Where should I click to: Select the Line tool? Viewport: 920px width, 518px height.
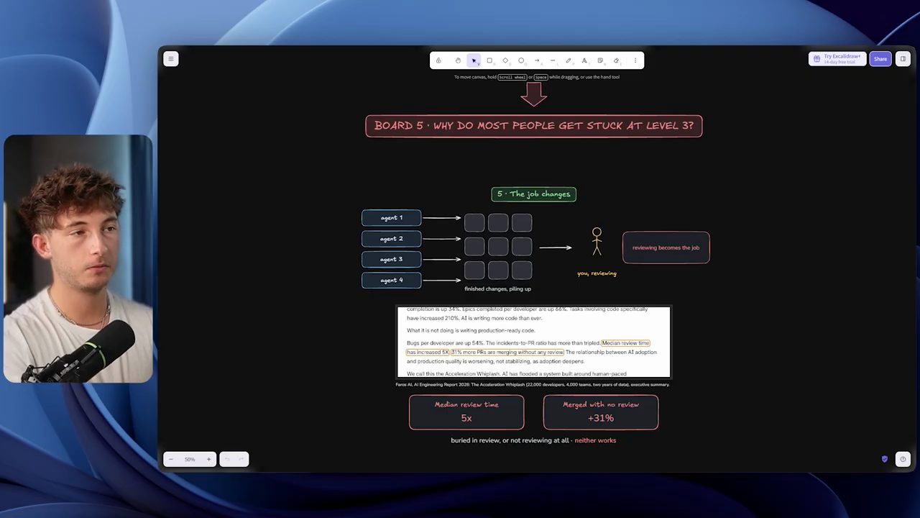[x=553, y=60]
